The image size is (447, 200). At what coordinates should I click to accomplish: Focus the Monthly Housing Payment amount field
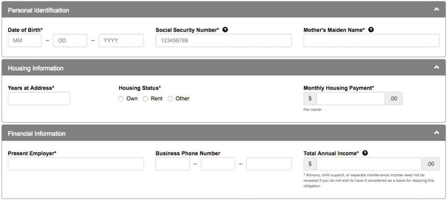tap(351, 98)
